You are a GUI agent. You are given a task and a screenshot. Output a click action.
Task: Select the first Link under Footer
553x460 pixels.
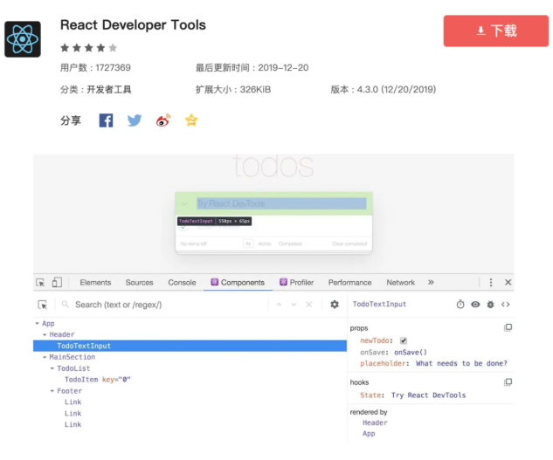pyautogui.click(x=73, y=402)
